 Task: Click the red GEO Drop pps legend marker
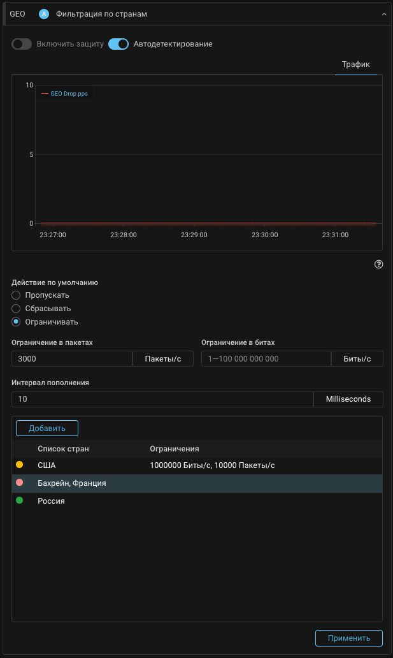pyautogui.click(x=45, y=93)
